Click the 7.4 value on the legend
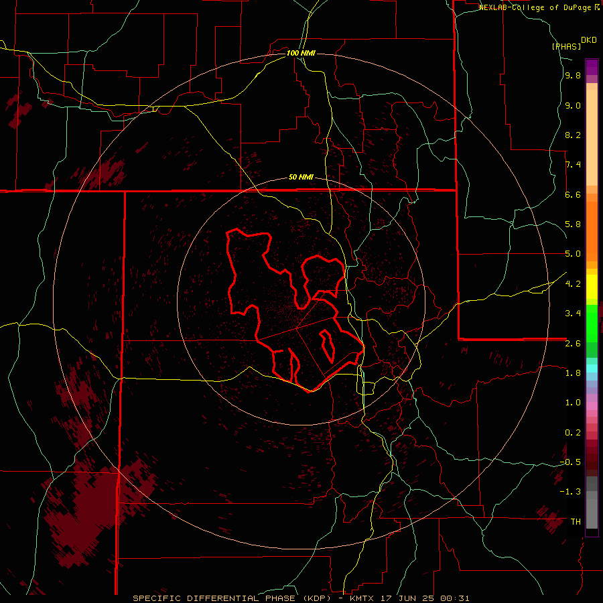The image size is (603, 603). pos(573,165)
